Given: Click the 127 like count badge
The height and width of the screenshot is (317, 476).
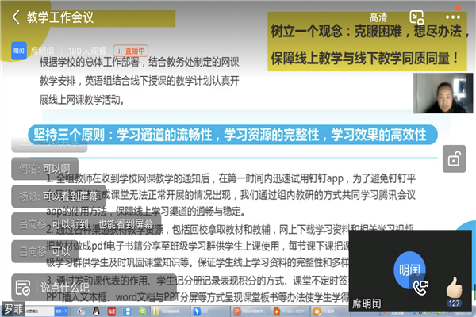Looking at the screenshot, I should 454,303.
